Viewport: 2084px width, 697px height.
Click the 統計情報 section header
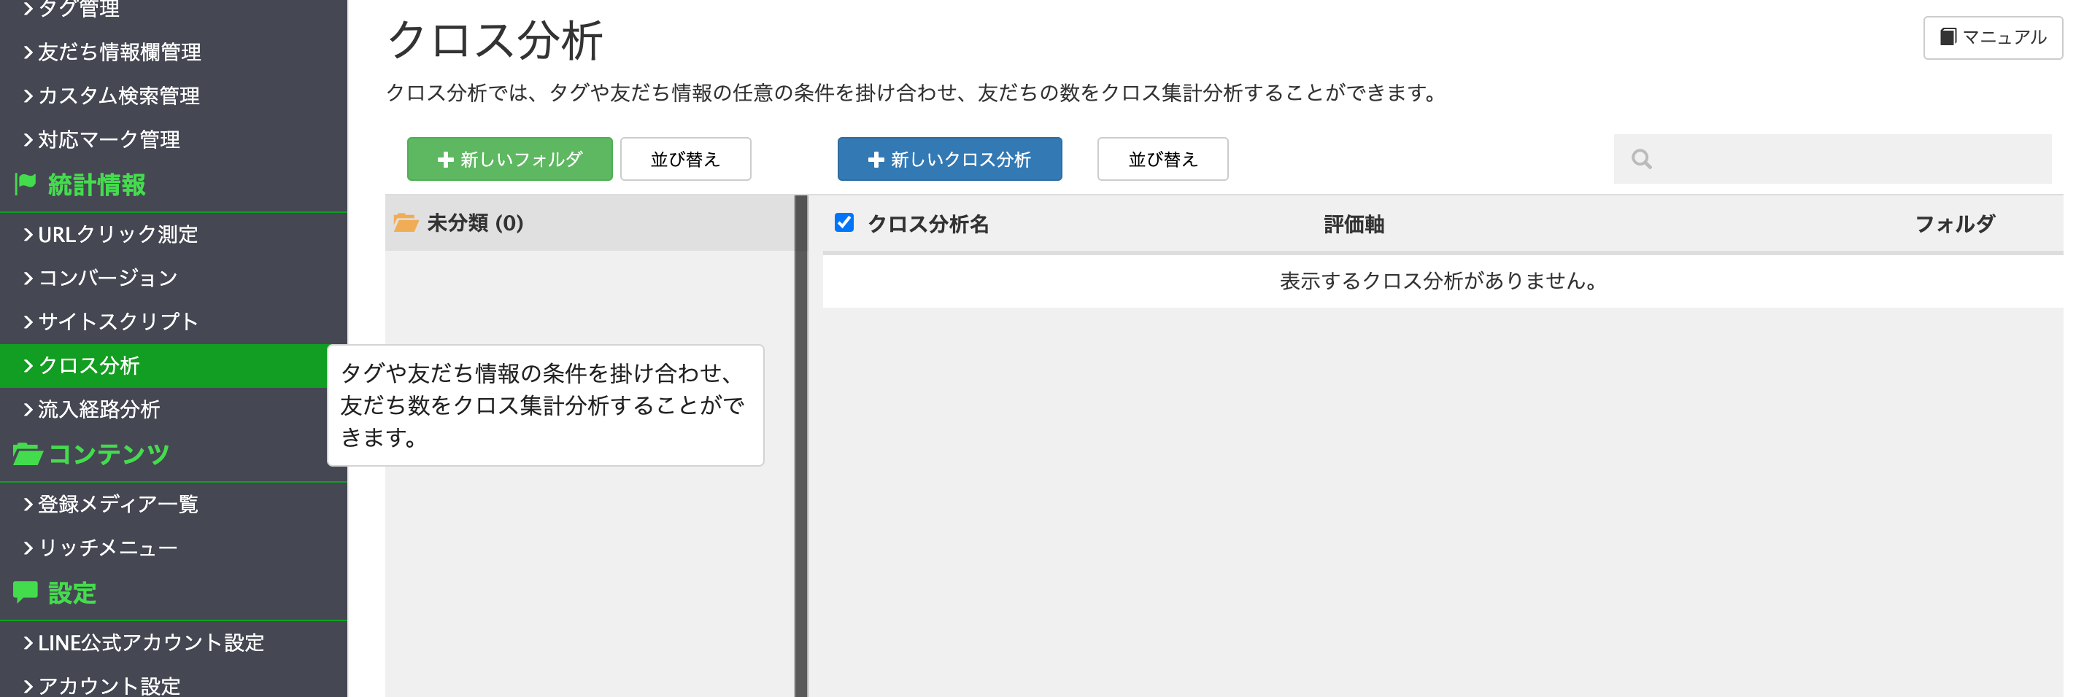pos(96,185)
